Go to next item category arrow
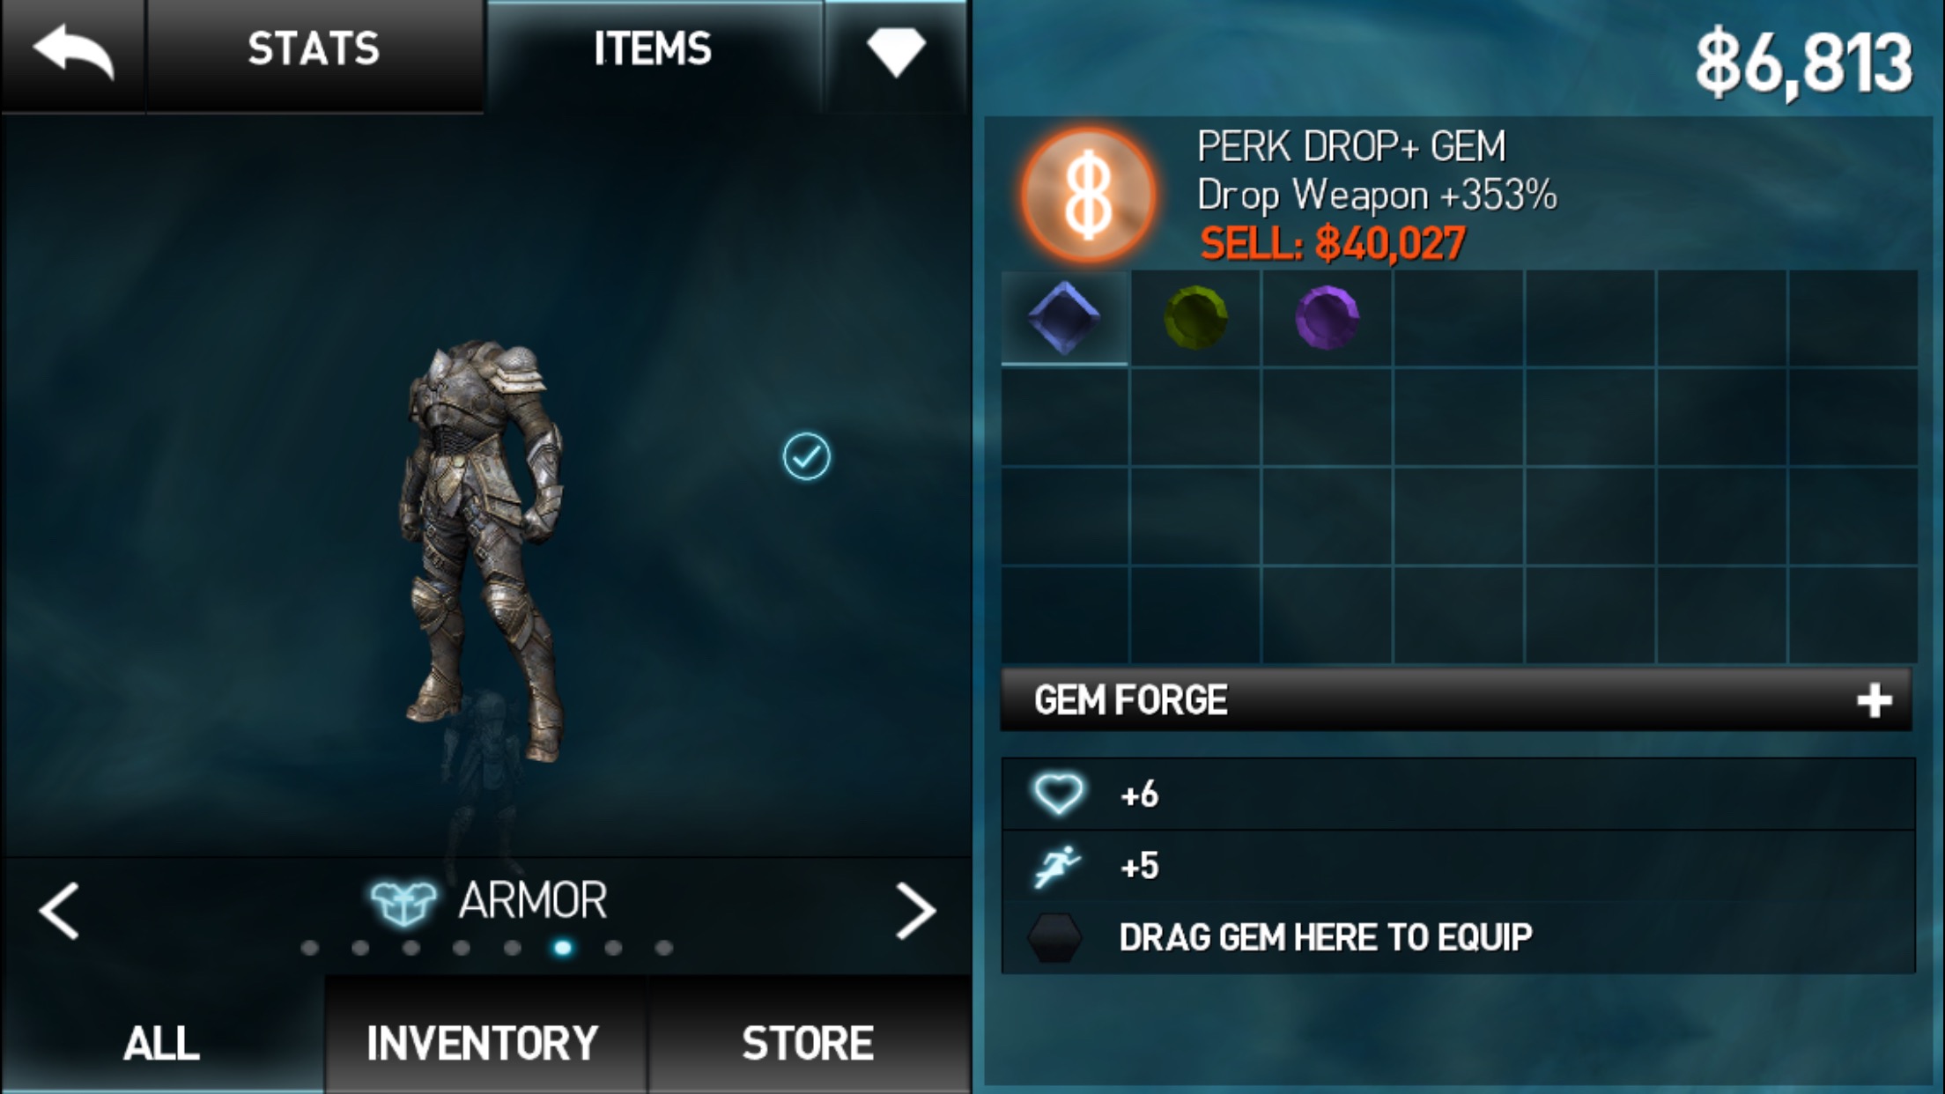1945x1094 pixels. tap(915, 911)
